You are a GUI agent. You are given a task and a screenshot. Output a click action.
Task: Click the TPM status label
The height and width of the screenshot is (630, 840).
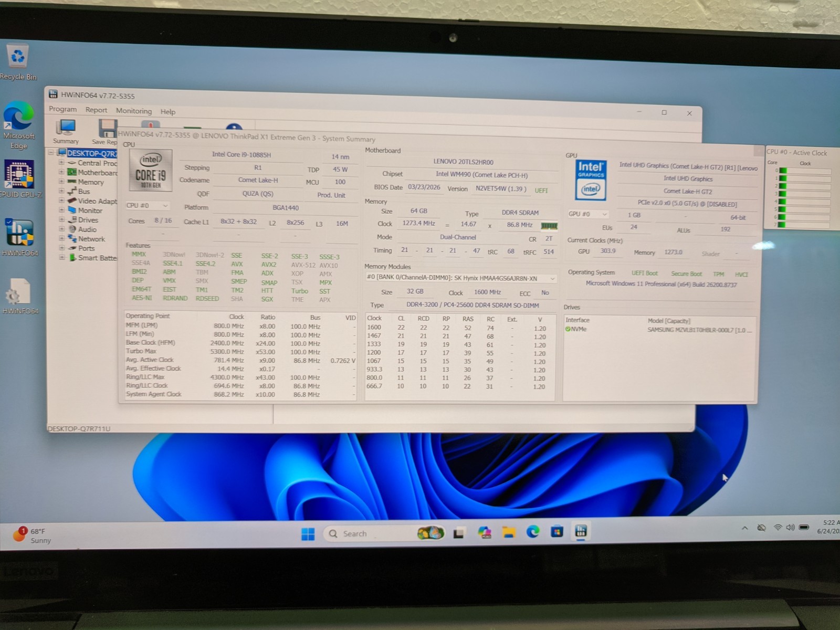point(719,274)
